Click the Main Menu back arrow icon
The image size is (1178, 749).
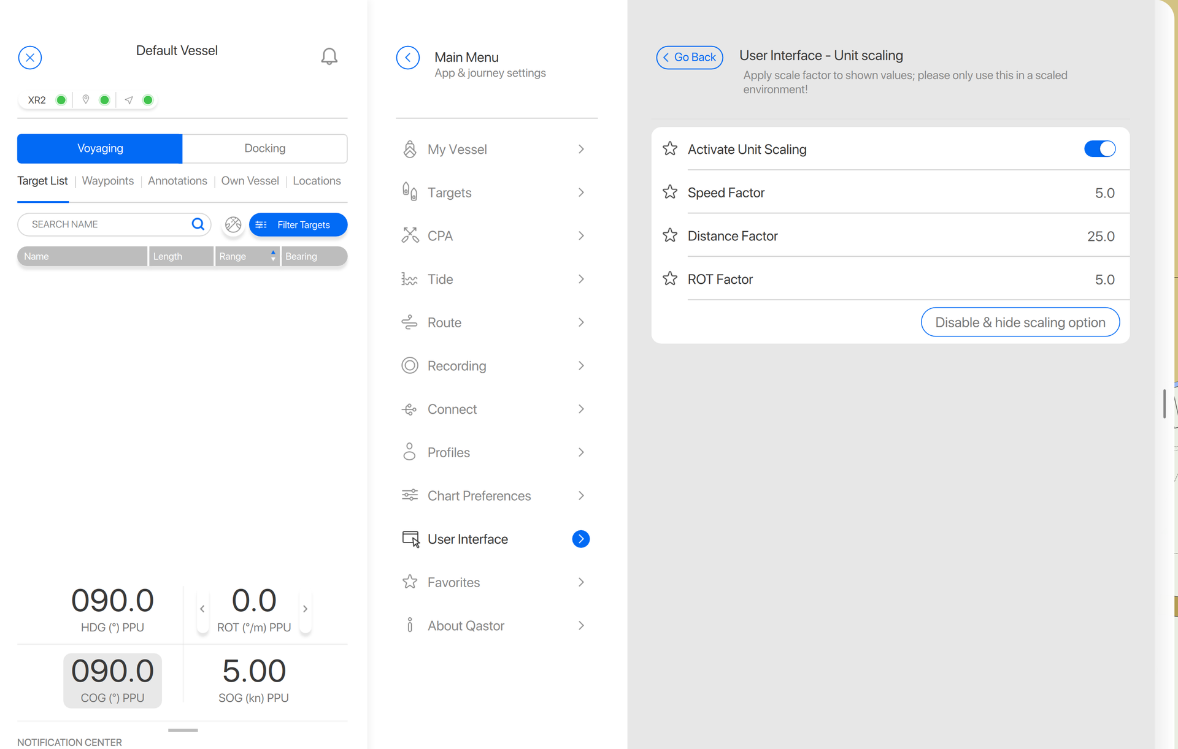[408, 58]
